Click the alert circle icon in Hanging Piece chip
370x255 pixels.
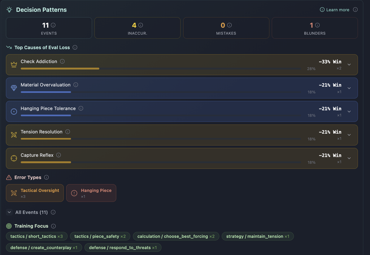(74, 193)
